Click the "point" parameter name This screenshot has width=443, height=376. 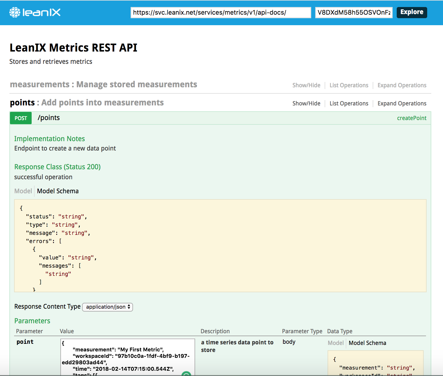(25, 342)
